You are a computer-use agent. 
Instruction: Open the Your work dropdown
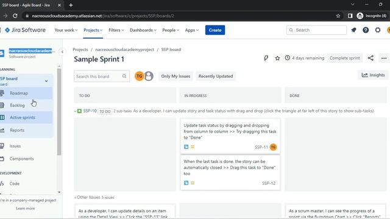pyautogui.click(x=66, y=30)
